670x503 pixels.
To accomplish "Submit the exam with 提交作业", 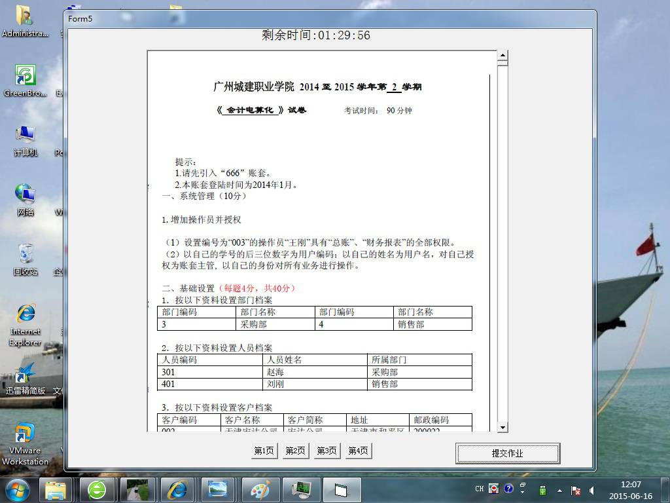I will coord(507,453).
